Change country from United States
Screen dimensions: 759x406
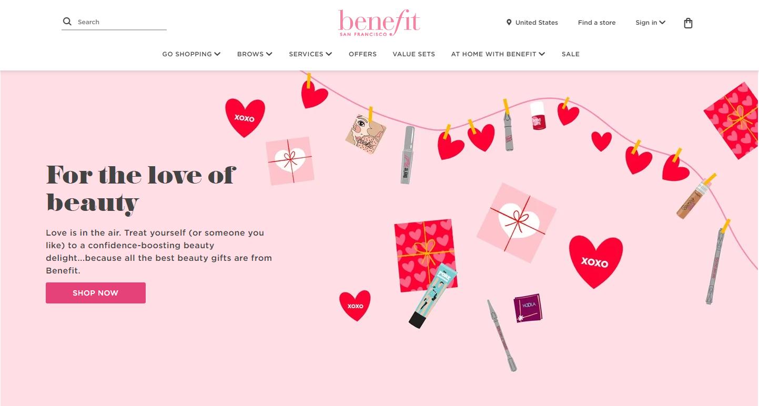(532, 22)
